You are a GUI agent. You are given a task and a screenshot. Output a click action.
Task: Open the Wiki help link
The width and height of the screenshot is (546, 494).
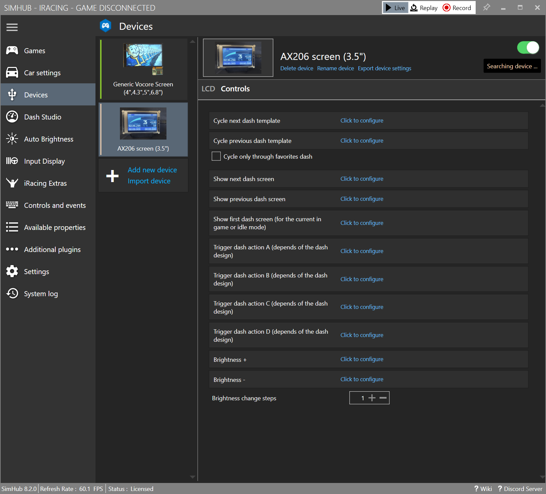pyautogui.click(x=483, y=489)
